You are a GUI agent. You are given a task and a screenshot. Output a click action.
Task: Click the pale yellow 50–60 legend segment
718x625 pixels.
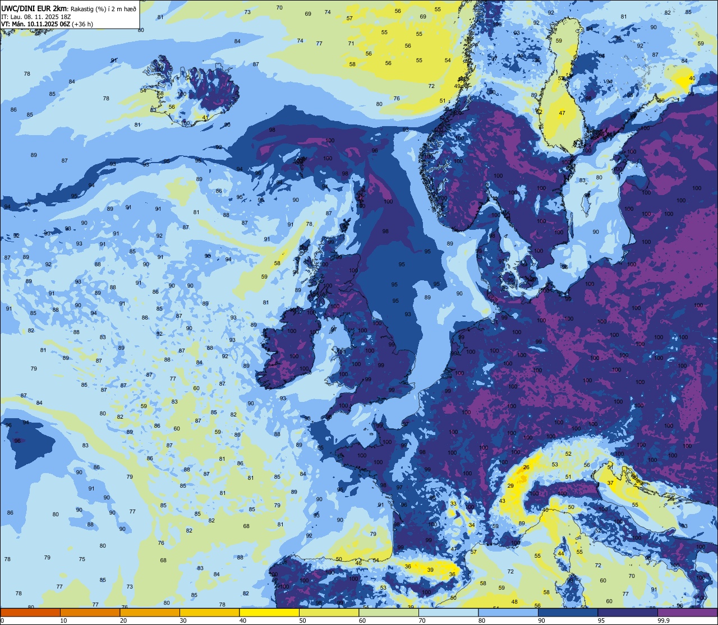coord(329,612)
